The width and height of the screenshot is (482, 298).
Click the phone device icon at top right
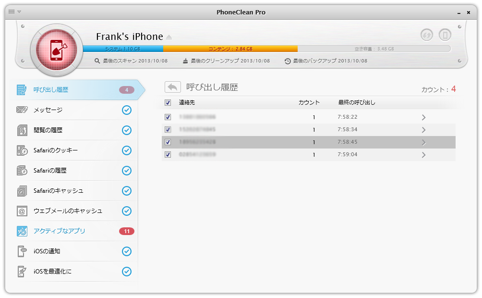tap(445, 35)
